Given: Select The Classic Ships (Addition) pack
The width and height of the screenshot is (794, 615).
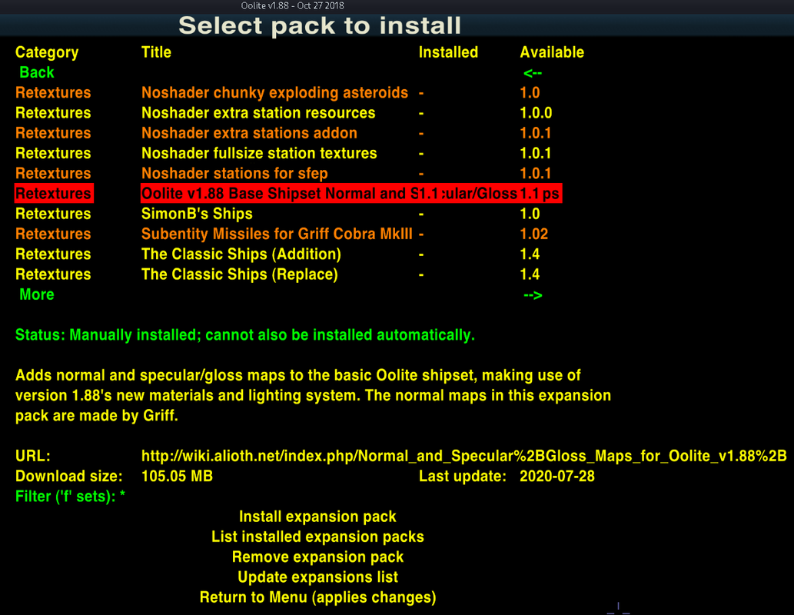Looking at the screenshot, I should (x=241, y=254).
